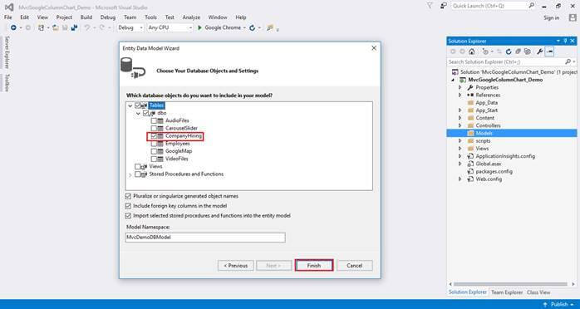Image resolution: width=580 pixels, height=309 pixels.
Task: Click the Open File folder toolbar icon
Action: coord(56,27)
